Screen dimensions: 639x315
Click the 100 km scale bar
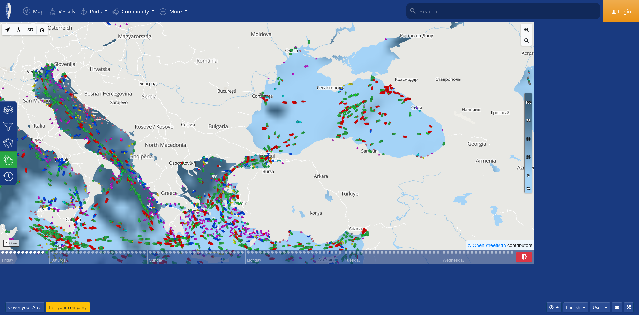pyautogui.click(x=11, y=243)
